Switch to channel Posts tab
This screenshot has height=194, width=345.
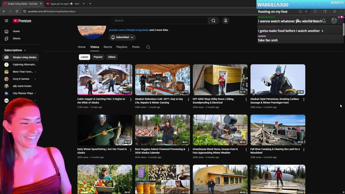tap(136, 47)
